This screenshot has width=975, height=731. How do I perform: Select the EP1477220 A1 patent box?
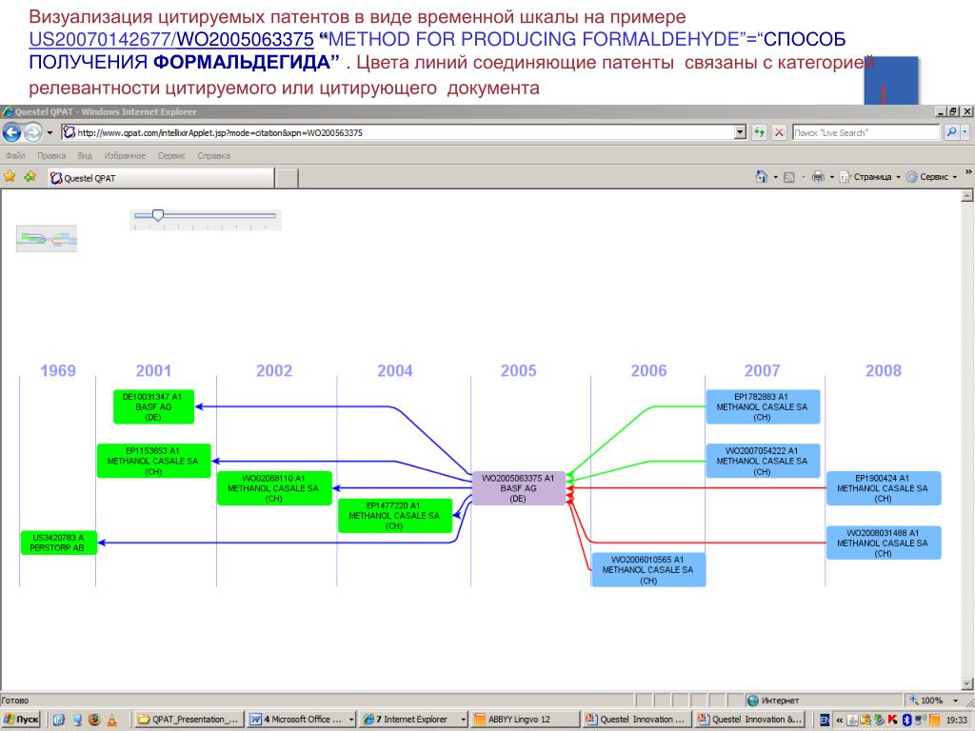(x=395, y=516)
